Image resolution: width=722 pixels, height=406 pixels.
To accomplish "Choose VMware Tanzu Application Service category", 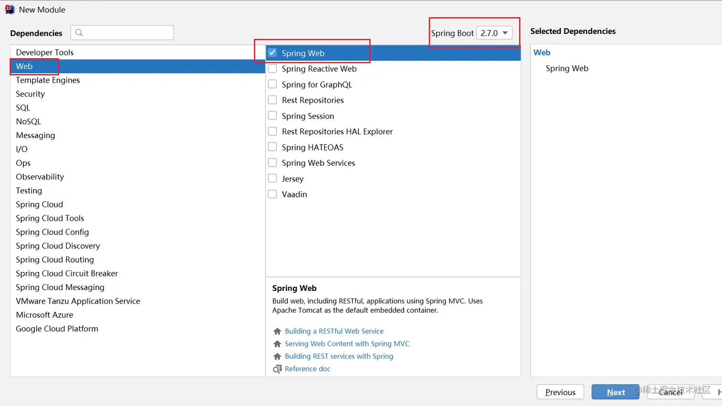I will coord(138,301).
